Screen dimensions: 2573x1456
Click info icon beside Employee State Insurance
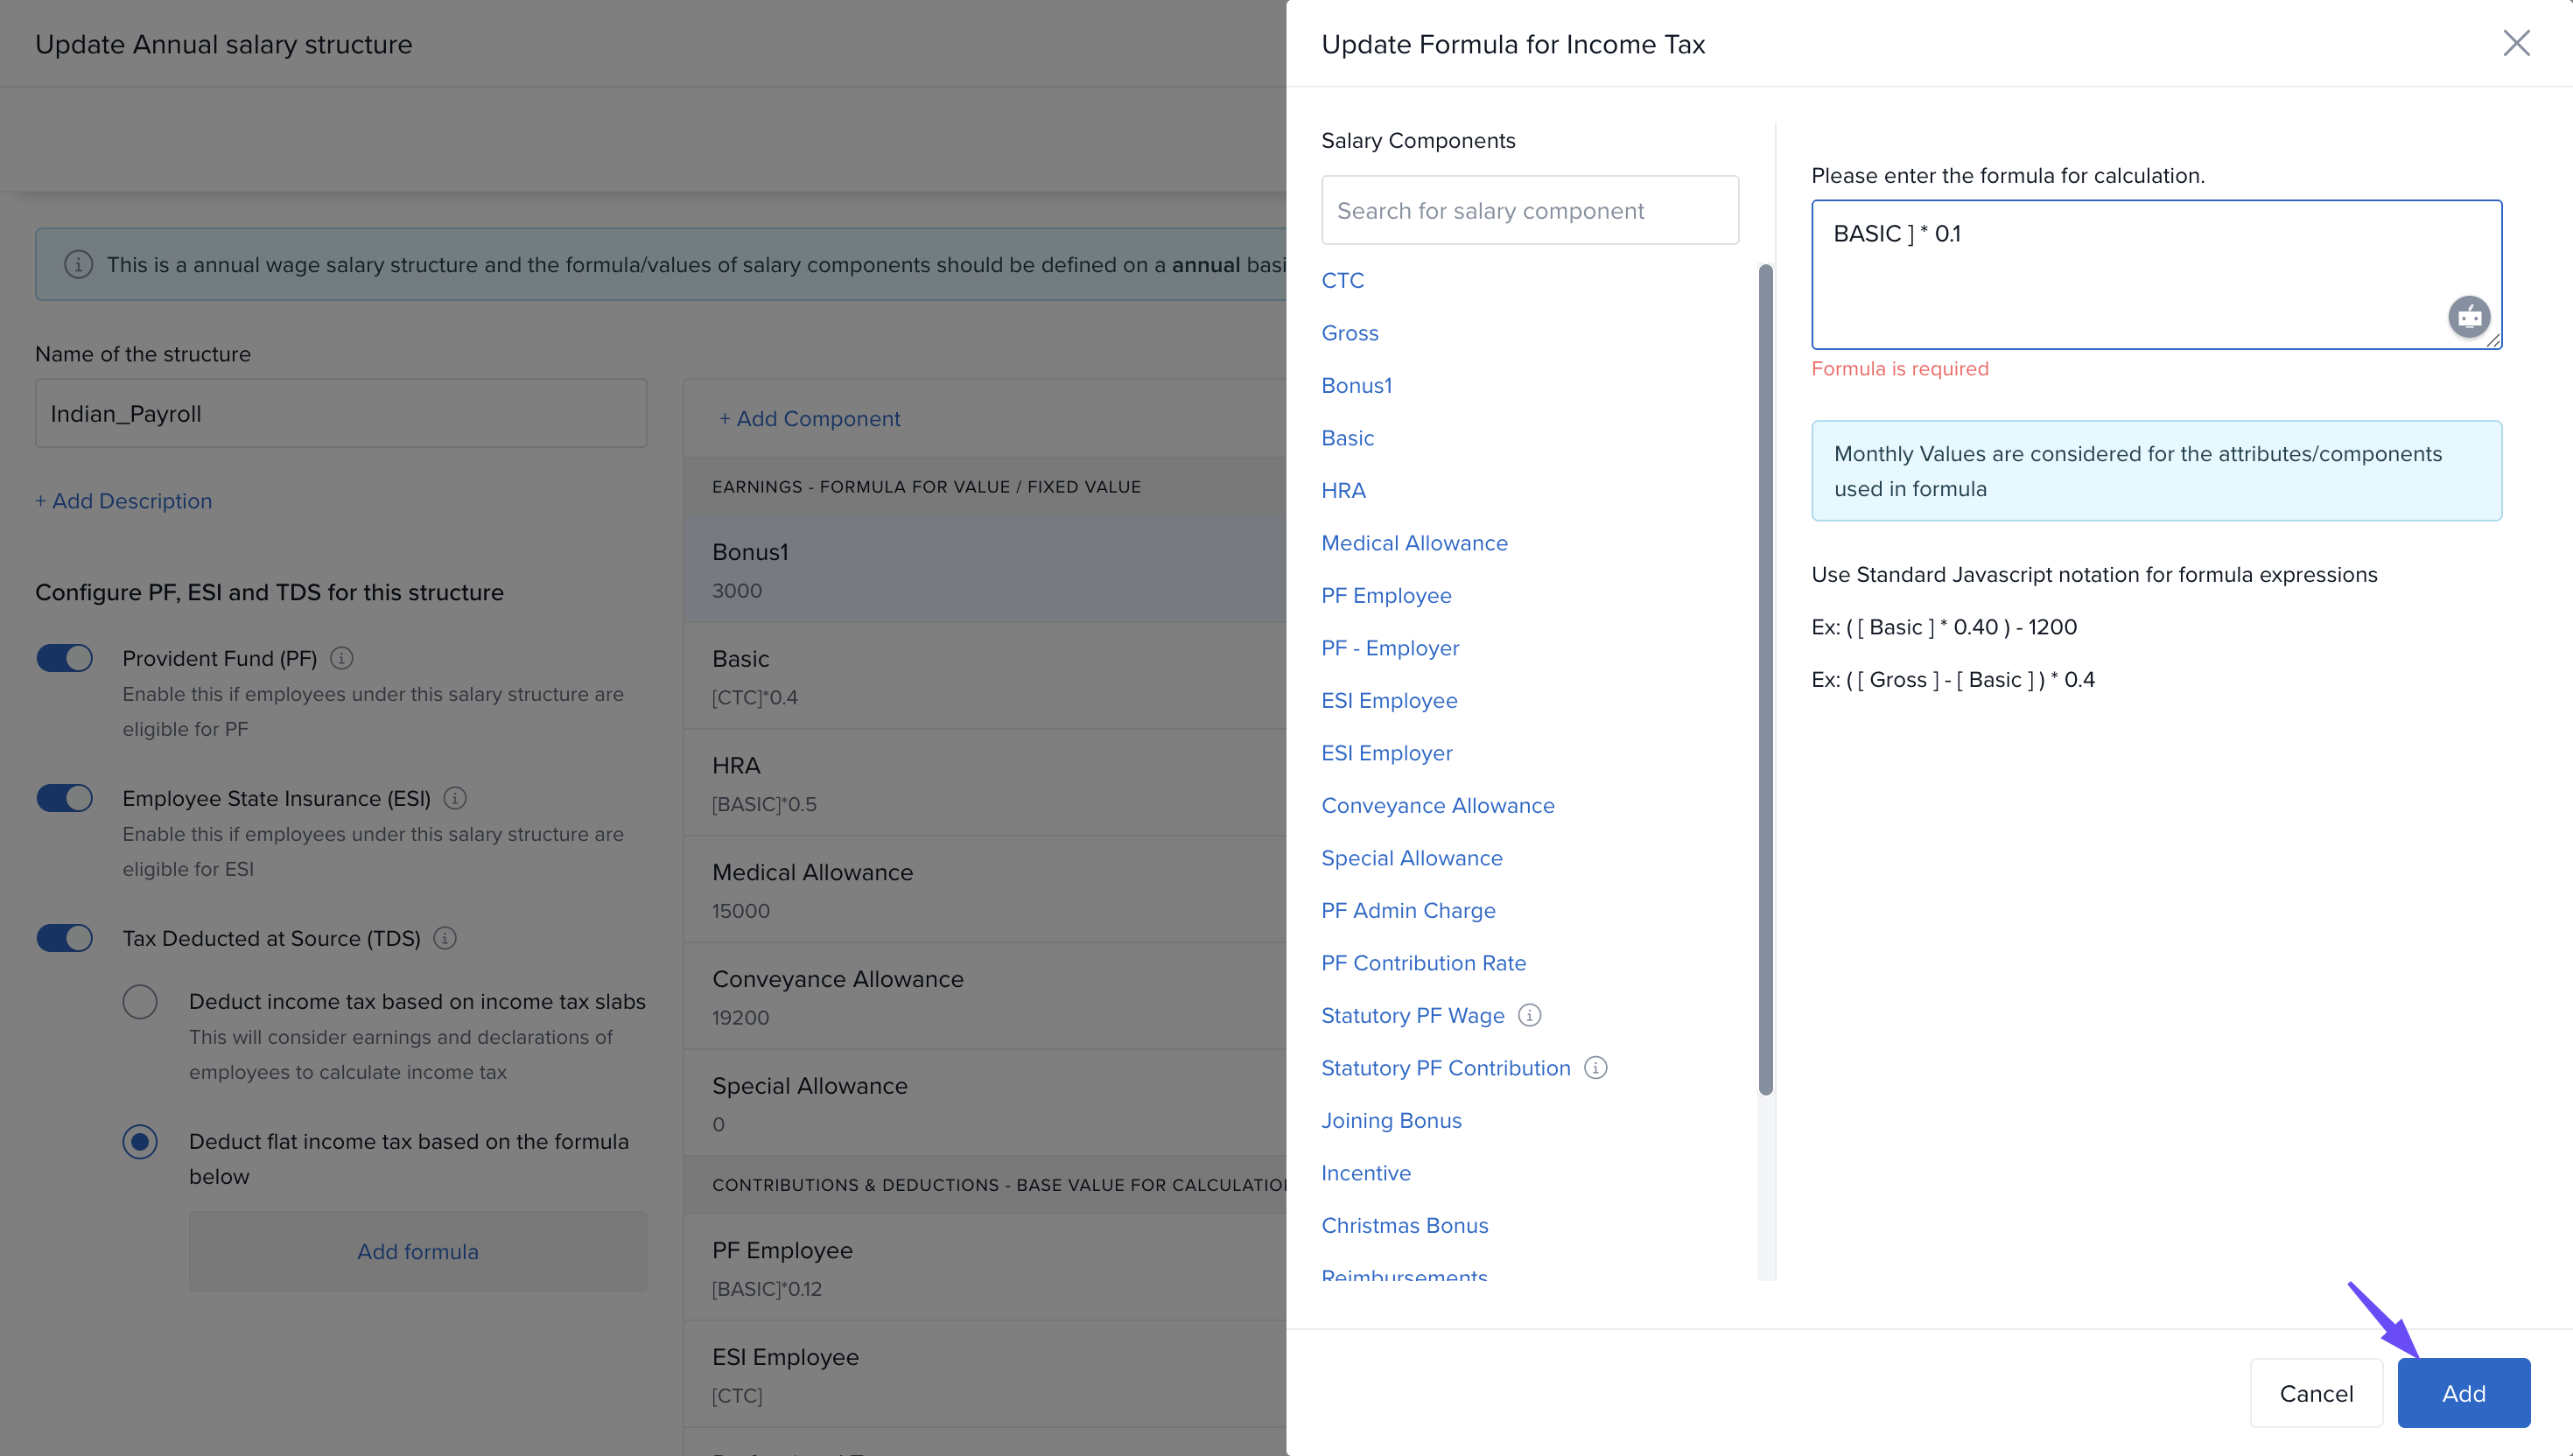(455, 798)
